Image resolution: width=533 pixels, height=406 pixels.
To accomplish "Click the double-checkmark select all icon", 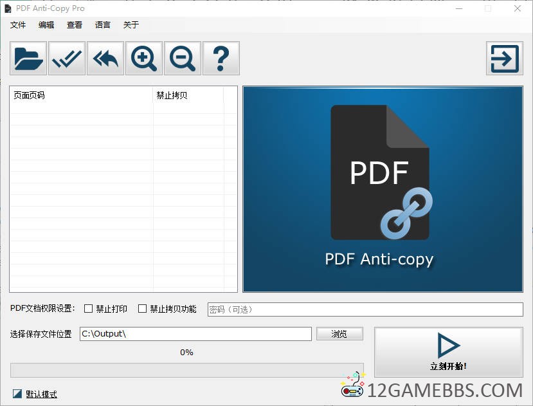I will 67,58.
